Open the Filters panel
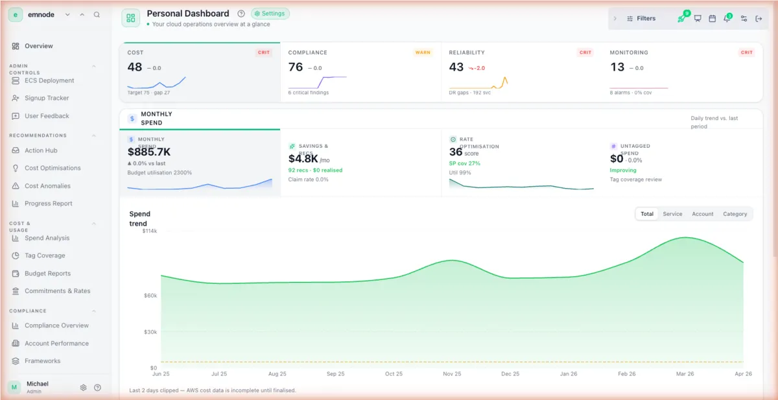The image size is (778, 400). [641, 18]
